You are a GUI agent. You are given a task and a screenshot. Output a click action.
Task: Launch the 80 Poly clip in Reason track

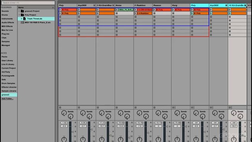pyautogui.click(x=154, y=9)
